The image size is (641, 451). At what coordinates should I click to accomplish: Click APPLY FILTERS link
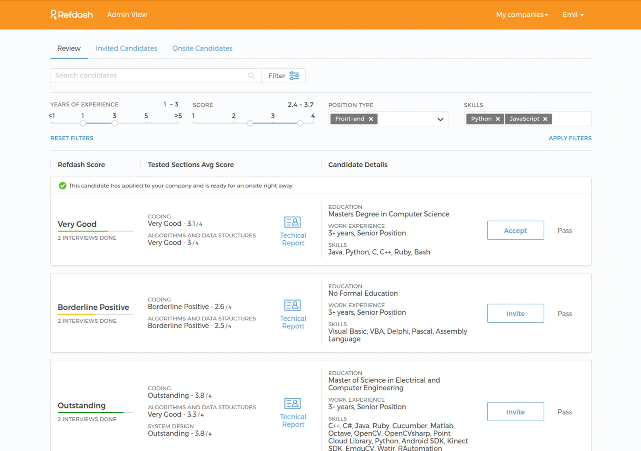click(x=570, y=138)
